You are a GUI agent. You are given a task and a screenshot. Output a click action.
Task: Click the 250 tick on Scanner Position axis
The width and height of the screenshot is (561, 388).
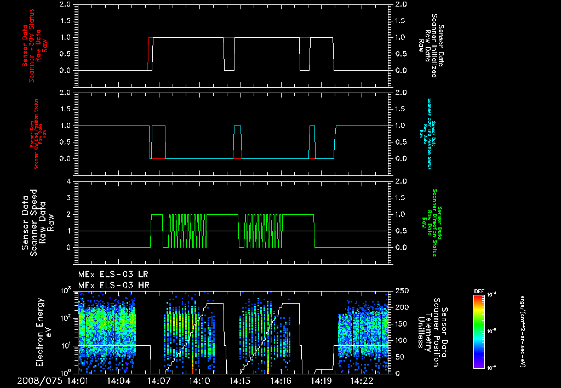[402, 291]
